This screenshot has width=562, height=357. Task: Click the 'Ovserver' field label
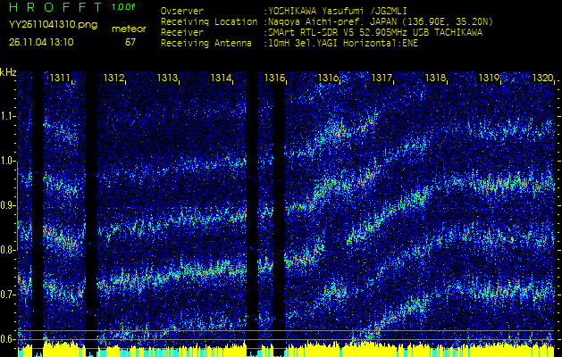click(x=182, y=11)
